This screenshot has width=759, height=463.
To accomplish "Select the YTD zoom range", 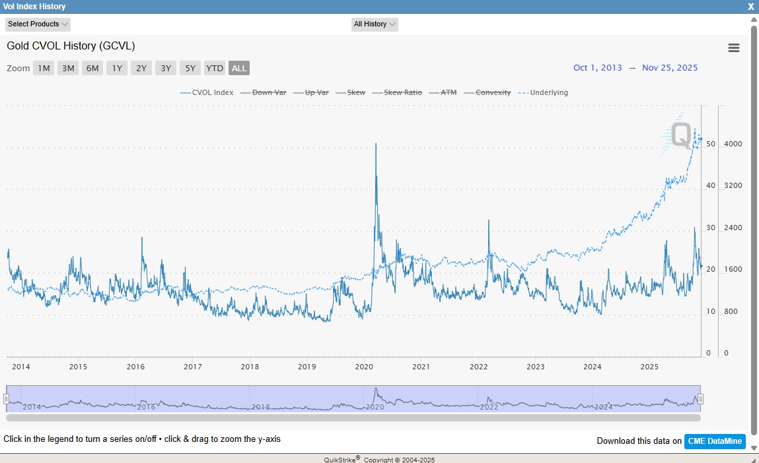I will [x=214, y=68].
